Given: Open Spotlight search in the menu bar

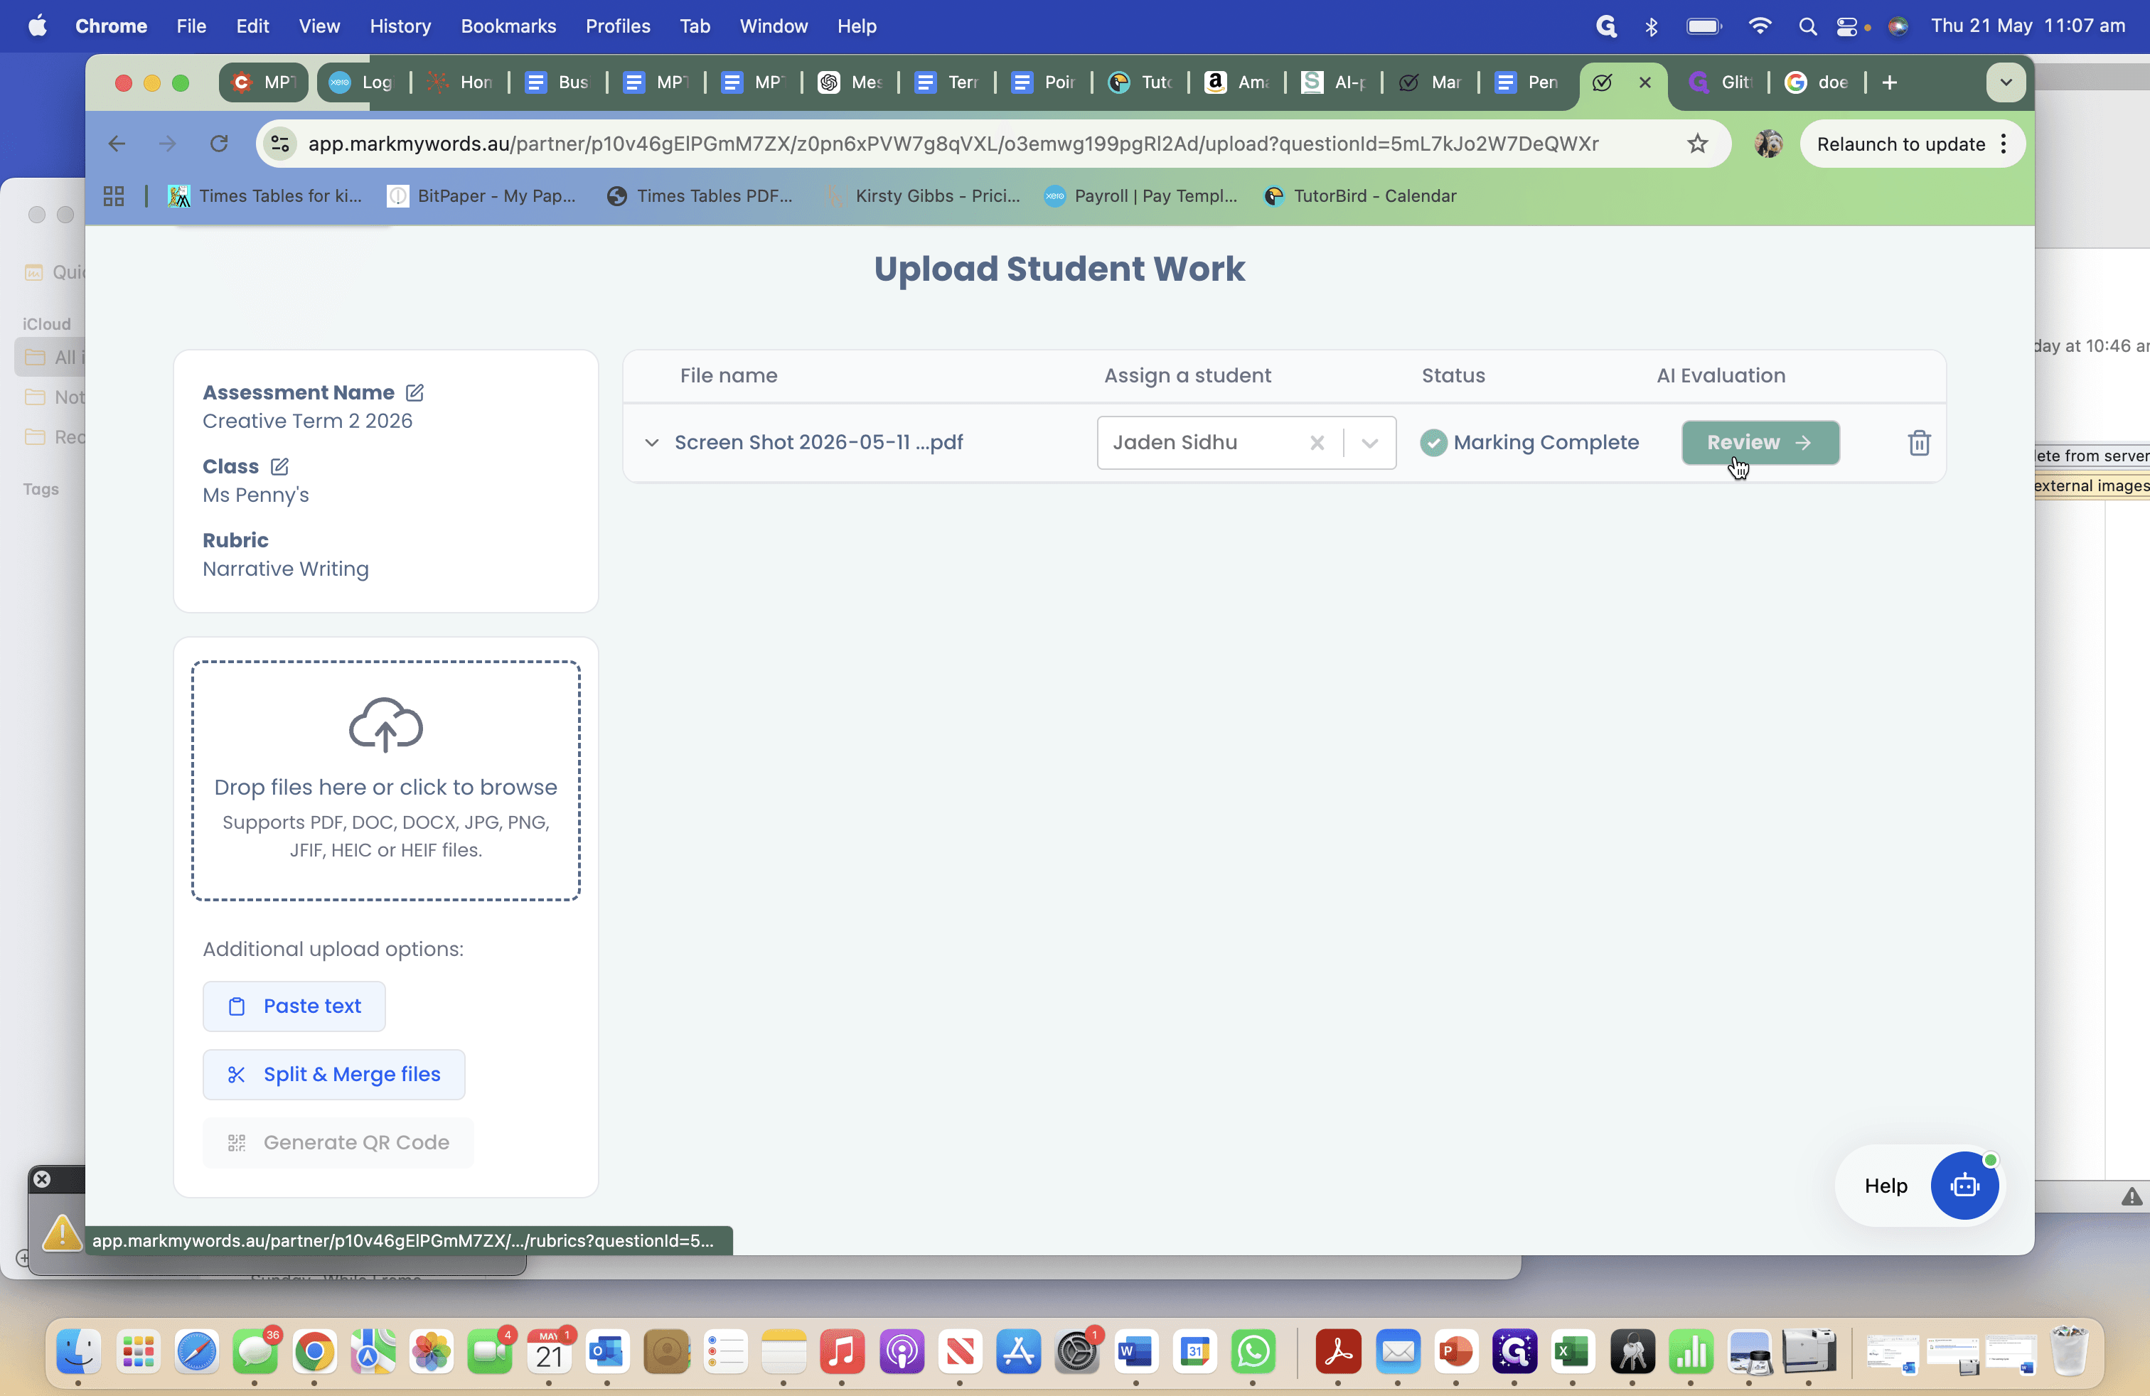Looking at the screenshot, I should 1807,26.
